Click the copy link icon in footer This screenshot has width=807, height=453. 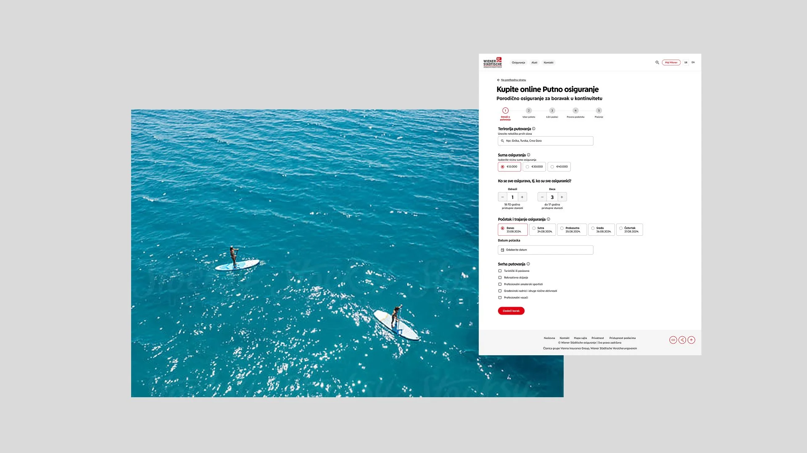coord(673,340)
